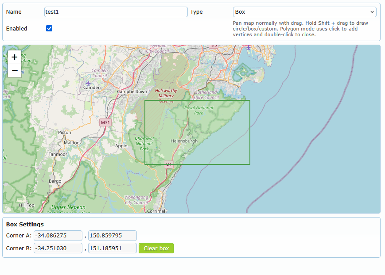Screen dimensions: 385x275
Task: Click the Picton town label
Action: 65,132
